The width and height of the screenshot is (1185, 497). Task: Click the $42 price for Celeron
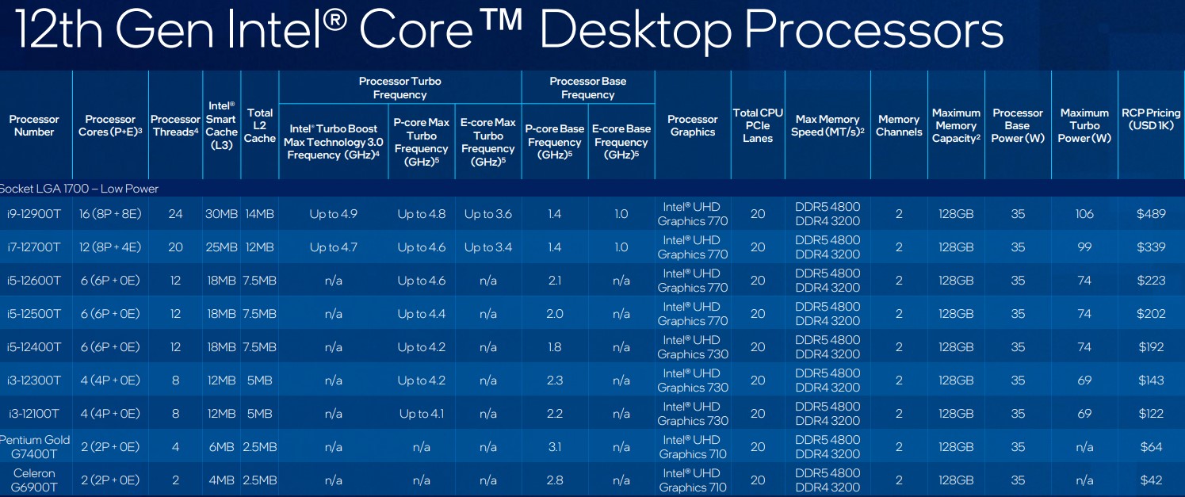click(x=1151, y=480)
